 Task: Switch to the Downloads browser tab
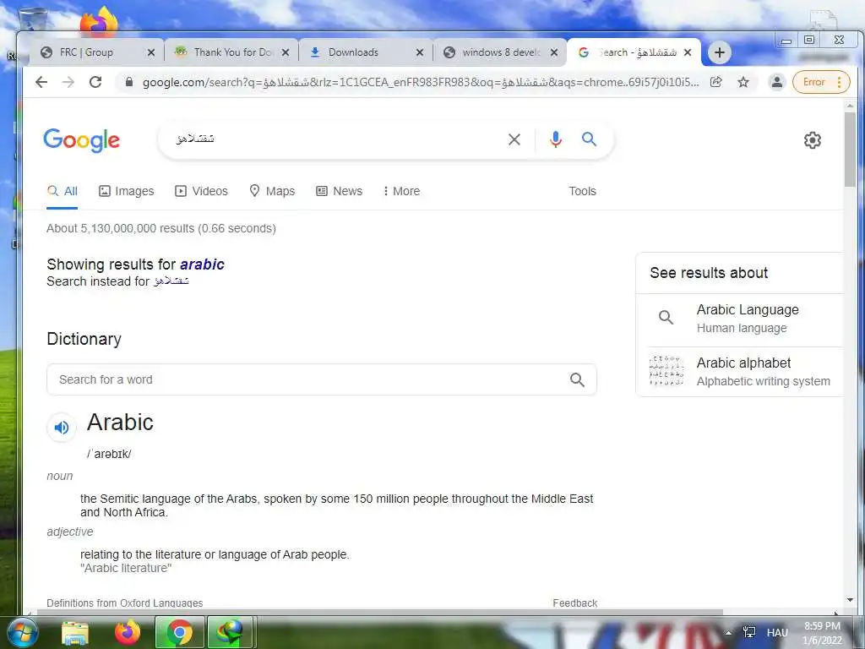point(366,52)
